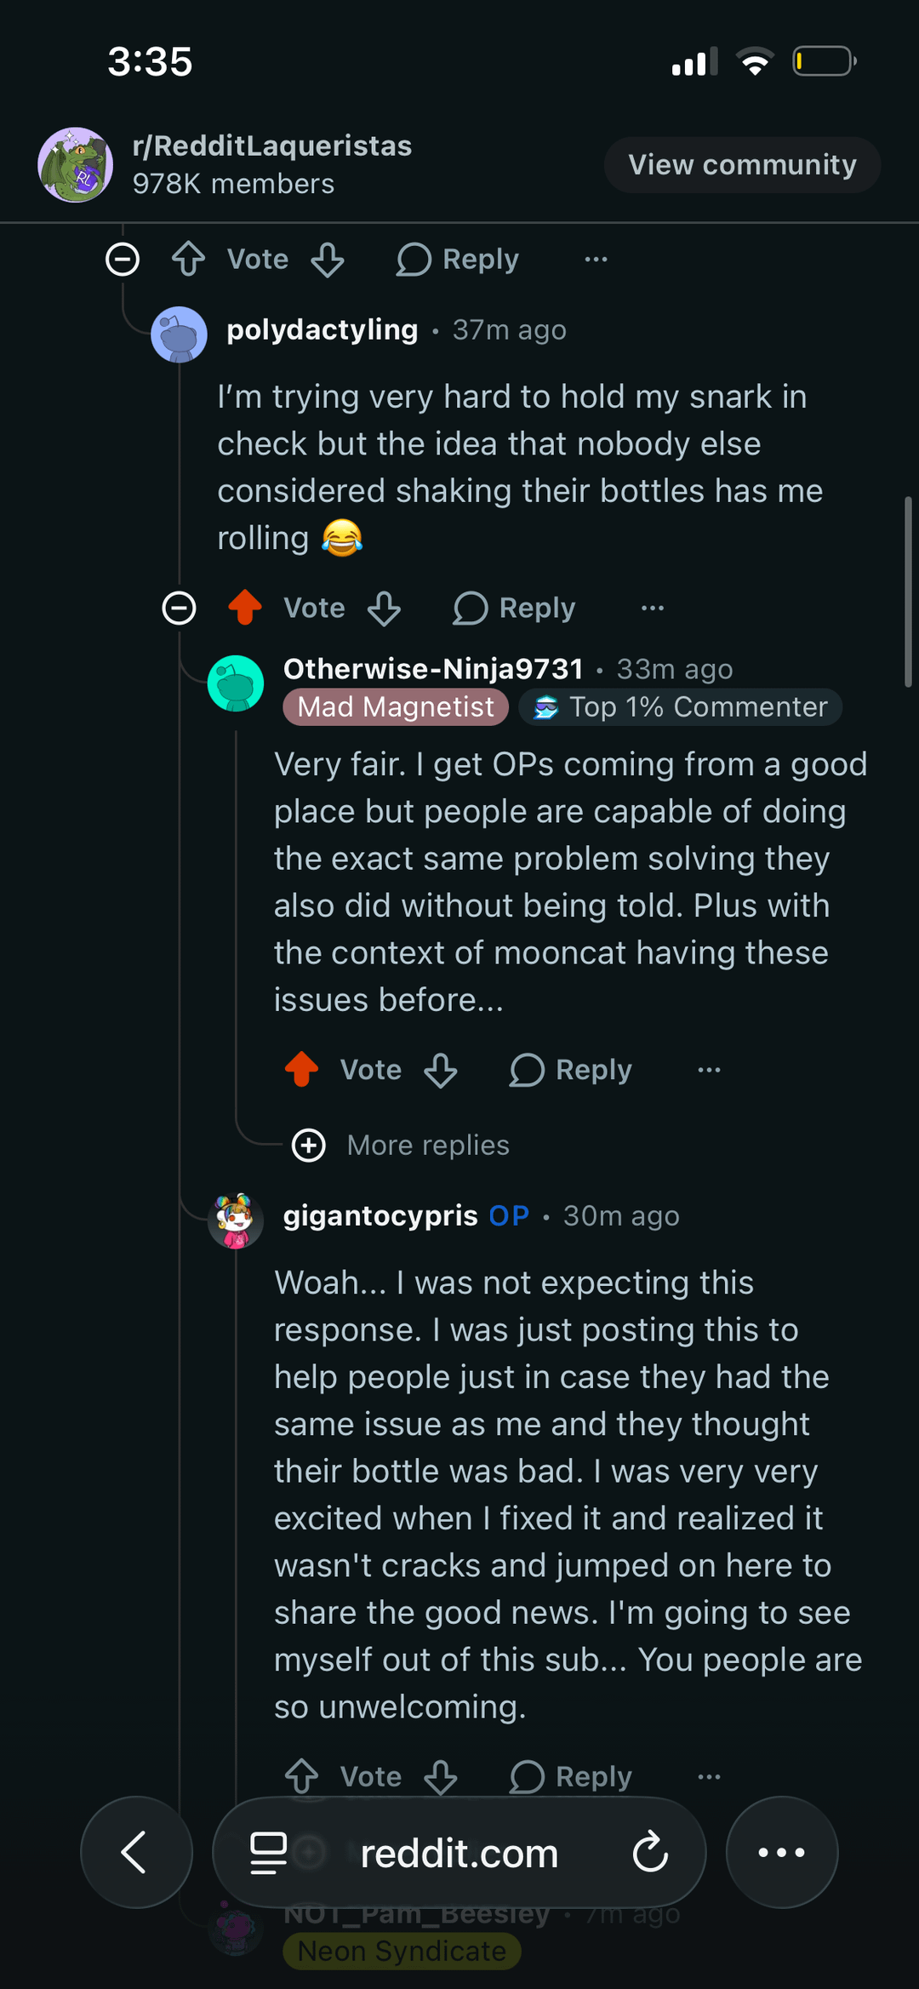Open the browser's three-dot menu
919x1989 pixels.
[x=781, y=1853]
